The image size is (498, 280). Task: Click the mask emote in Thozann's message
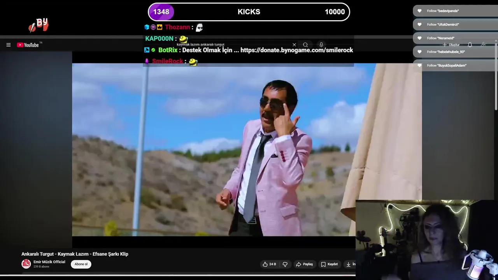click(199, 27)
